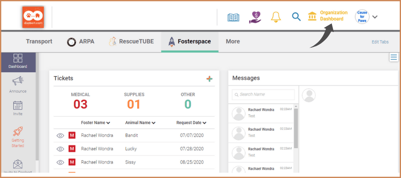The height and width of the screenshot is (178, 401).
Task: Click the OTHER 0 ticket count
Action: click(188, 101)
